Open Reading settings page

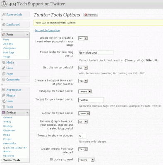[8, 126]
